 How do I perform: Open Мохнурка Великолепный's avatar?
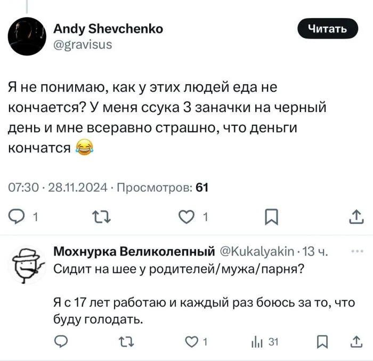(x=28, y=265)
